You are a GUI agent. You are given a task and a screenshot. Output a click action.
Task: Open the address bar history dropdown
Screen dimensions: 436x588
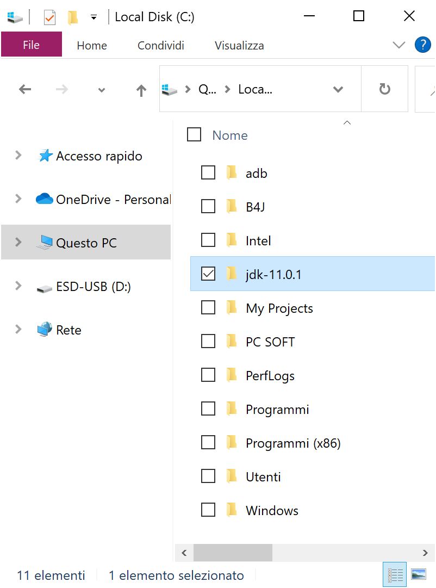click(338, 90)
